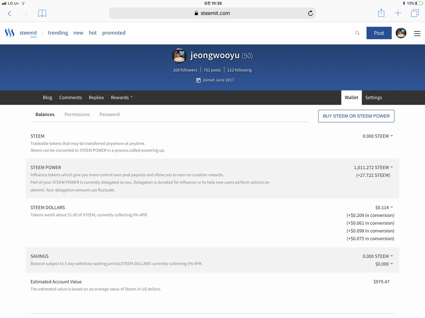Expand the Rewards dropdown
The image size is (425, 318).
122,97
